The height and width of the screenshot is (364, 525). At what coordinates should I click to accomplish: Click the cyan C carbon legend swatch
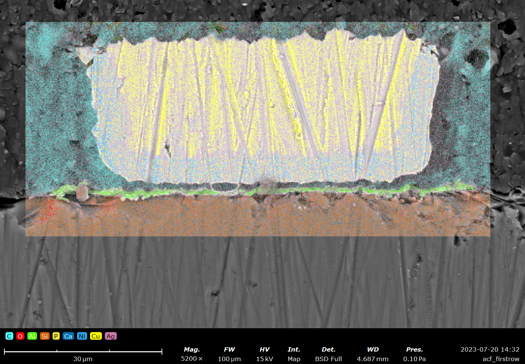[x=9, y=336]
